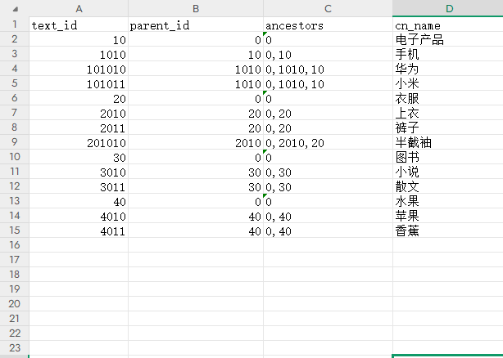Select cell containing 半截袖
Screen dimensions: 503x358
pyautogui.click(x=448, y=142)
